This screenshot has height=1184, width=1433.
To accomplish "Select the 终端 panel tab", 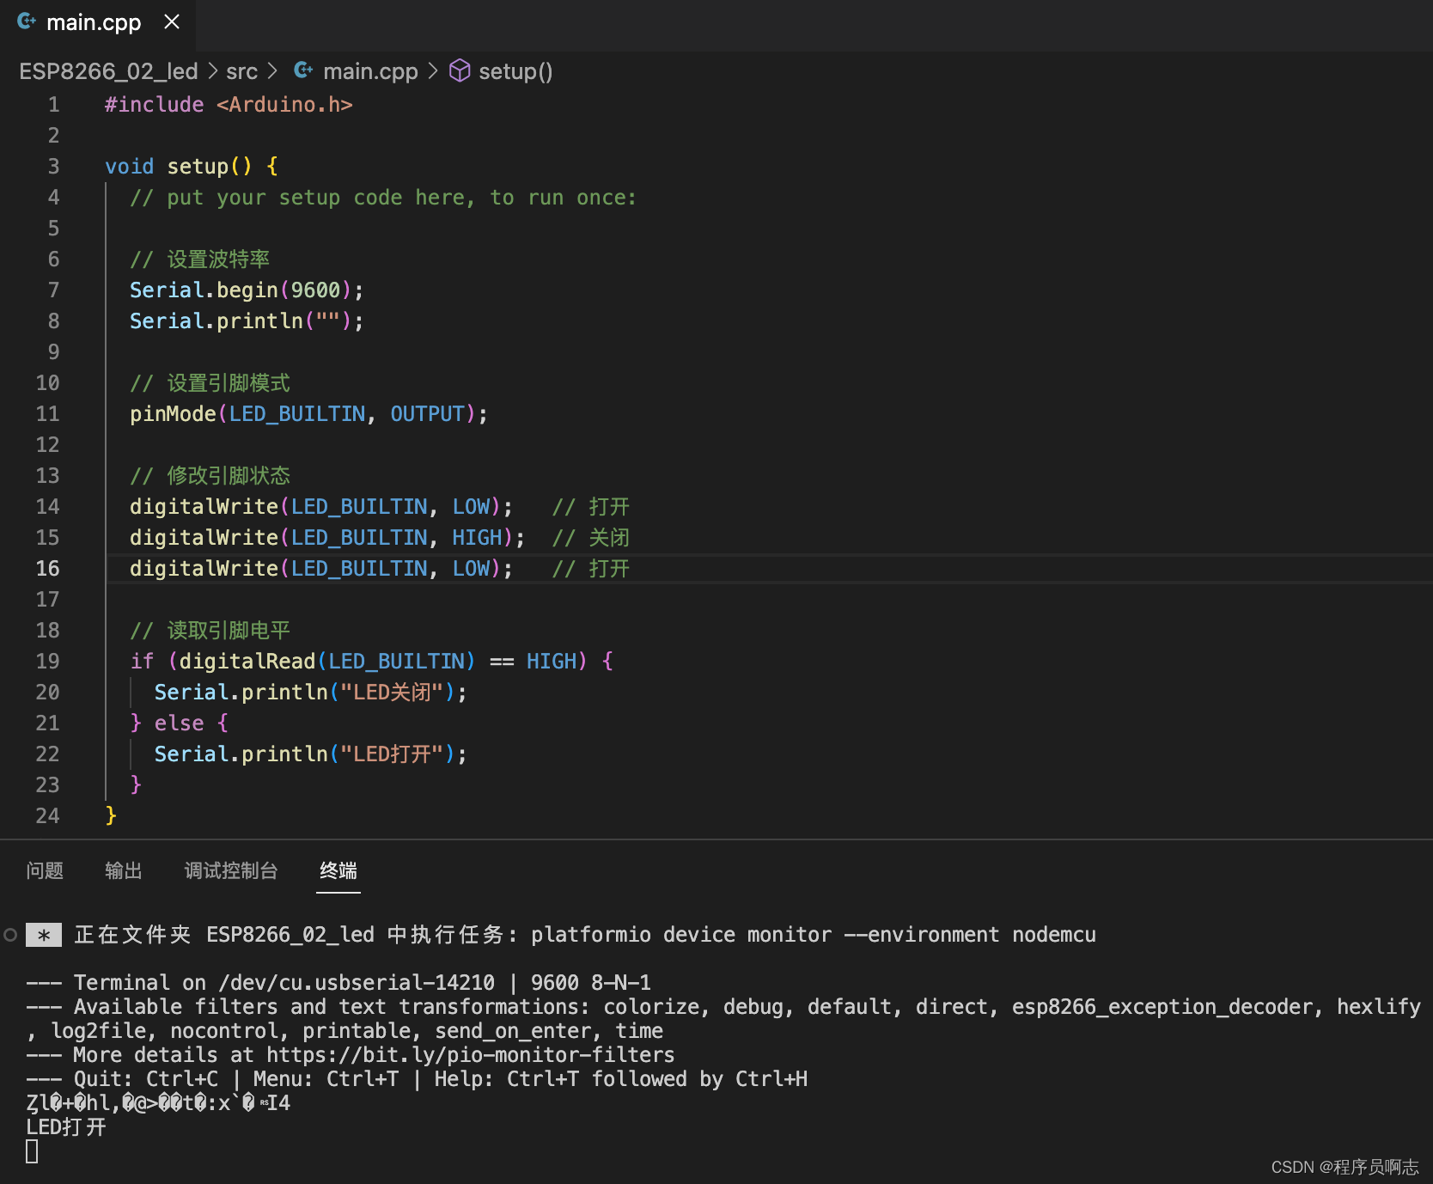I will (338, 870).
